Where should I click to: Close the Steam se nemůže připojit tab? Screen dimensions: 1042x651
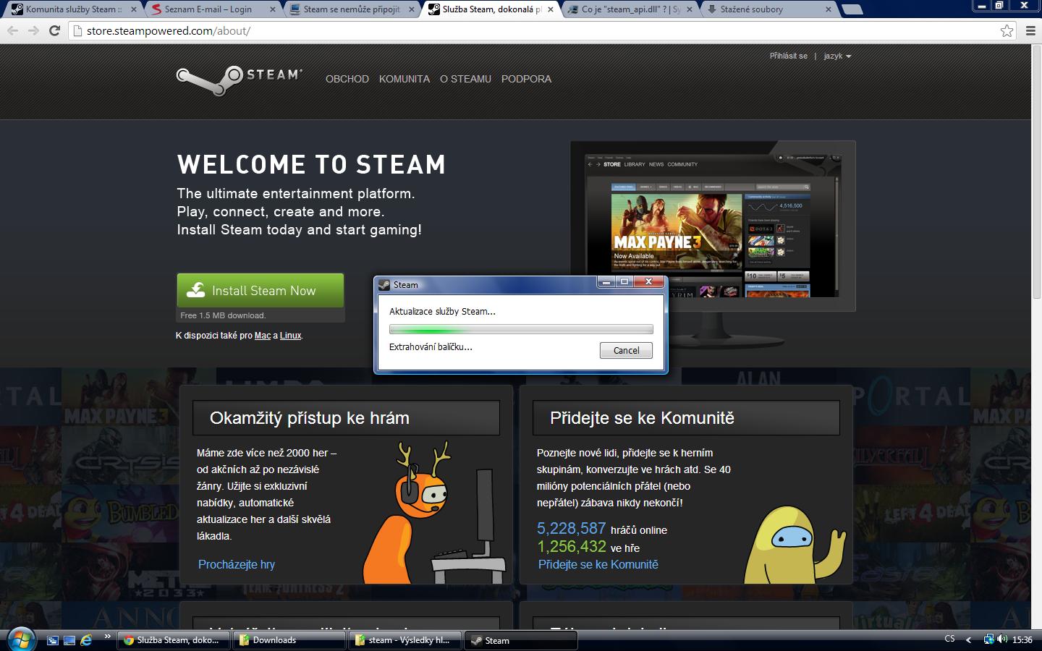(x=412, y=9)
